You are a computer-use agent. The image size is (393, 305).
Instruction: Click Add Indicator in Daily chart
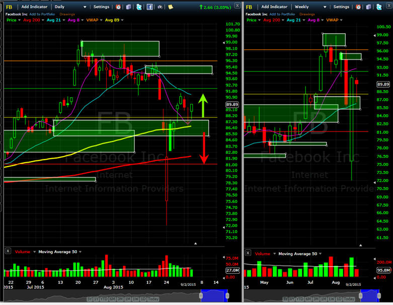pos(34,7)
